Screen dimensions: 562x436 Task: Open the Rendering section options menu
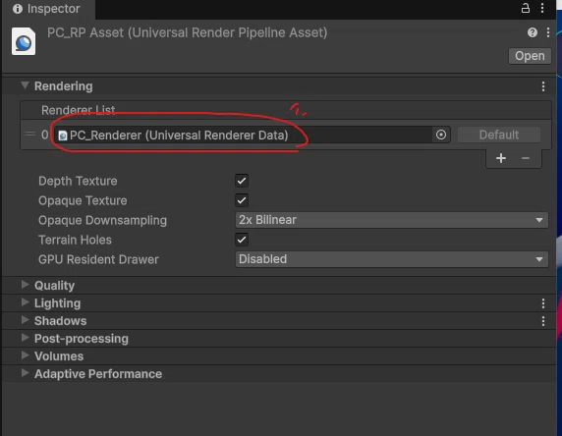point(543,86)
